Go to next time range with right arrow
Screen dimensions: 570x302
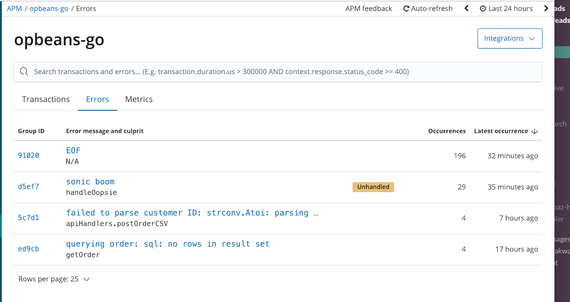pos(546,8)
